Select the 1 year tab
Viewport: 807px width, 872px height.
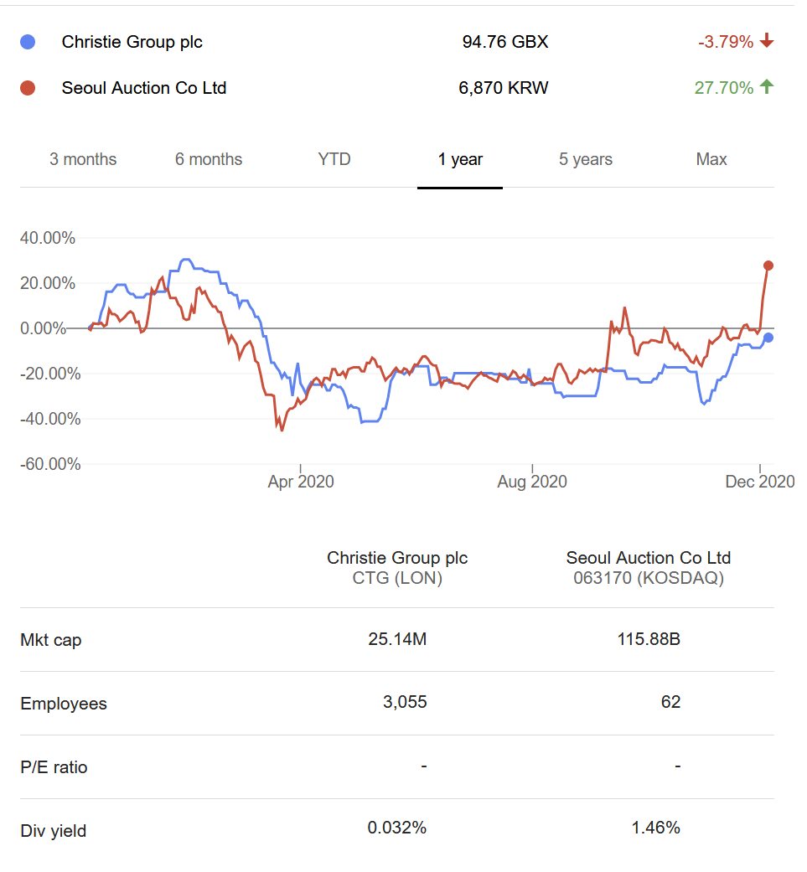[x=460, y=159]
